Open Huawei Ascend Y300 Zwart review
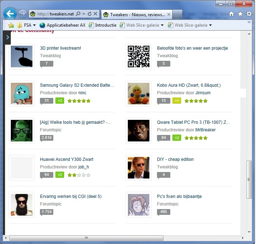 click(67, 159)
